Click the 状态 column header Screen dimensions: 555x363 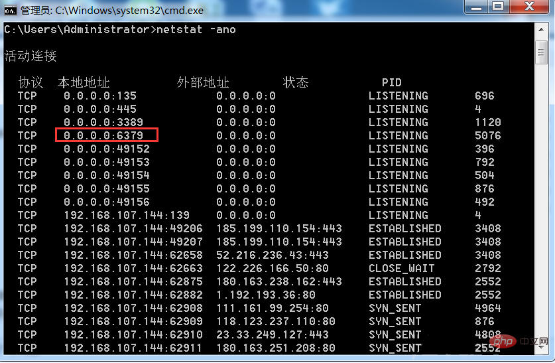tap(296, 82)
